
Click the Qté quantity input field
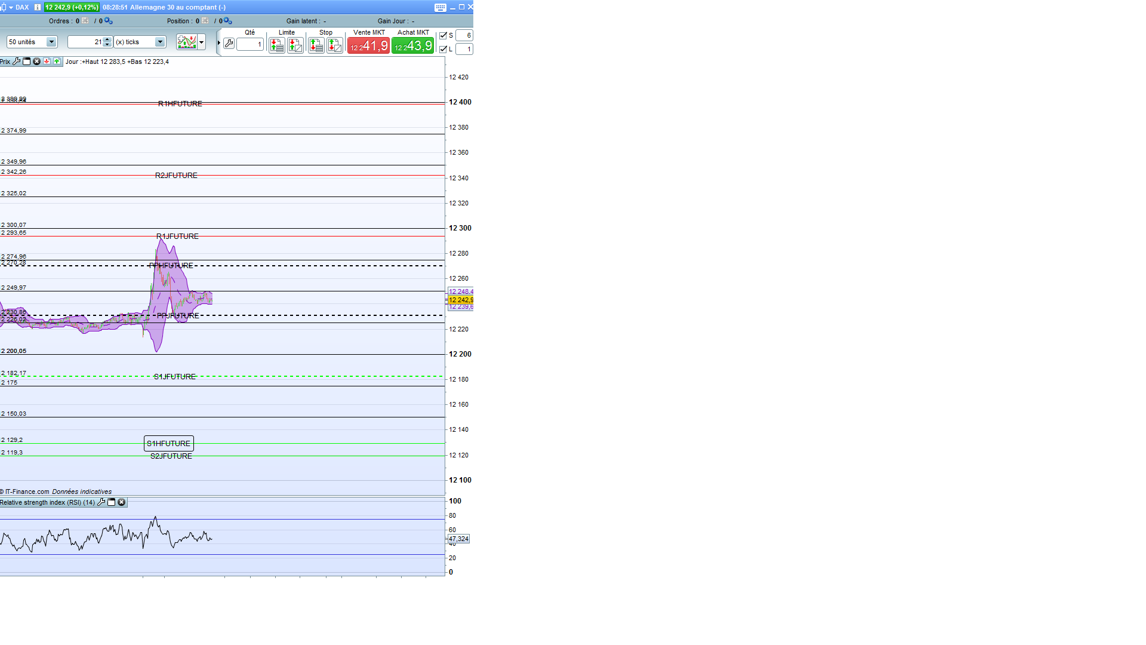pyautogui.click(x=250, y=44)
